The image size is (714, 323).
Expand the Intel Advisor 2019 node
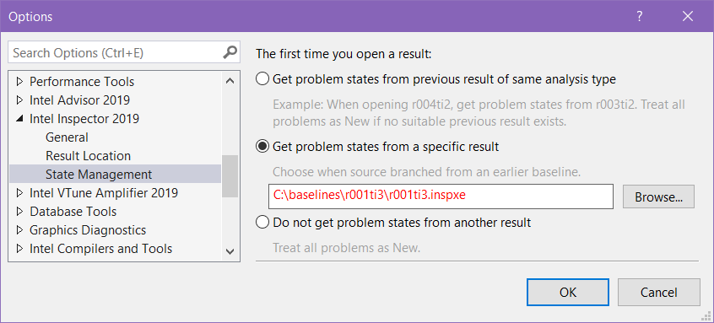(x=19, y=100)
